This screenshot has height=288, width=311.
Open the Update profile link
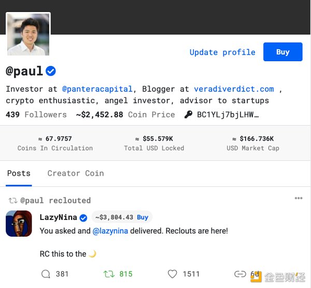pos(222,52)
